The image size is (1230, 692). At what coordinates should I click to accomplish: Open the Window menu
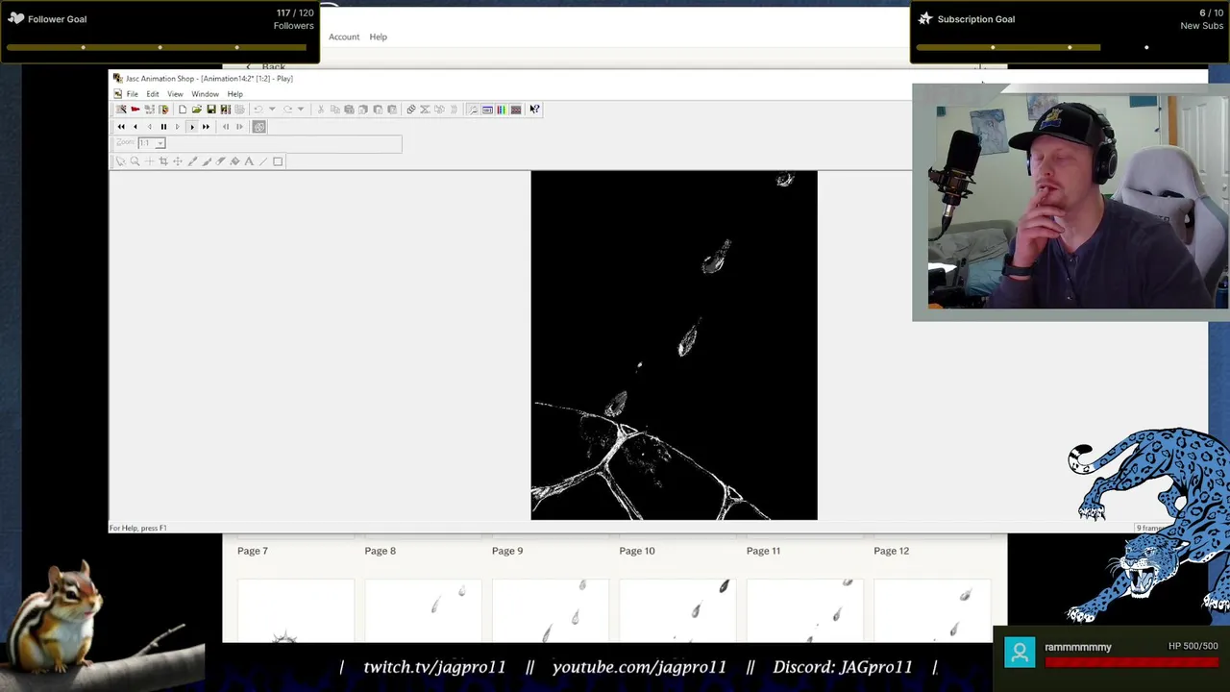(205, 94)
